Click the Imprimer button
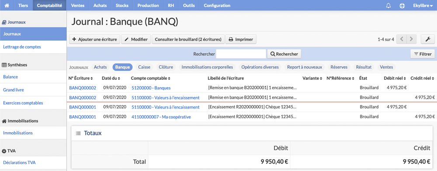The height and width of the screenshot is (171, 437). 241,39
